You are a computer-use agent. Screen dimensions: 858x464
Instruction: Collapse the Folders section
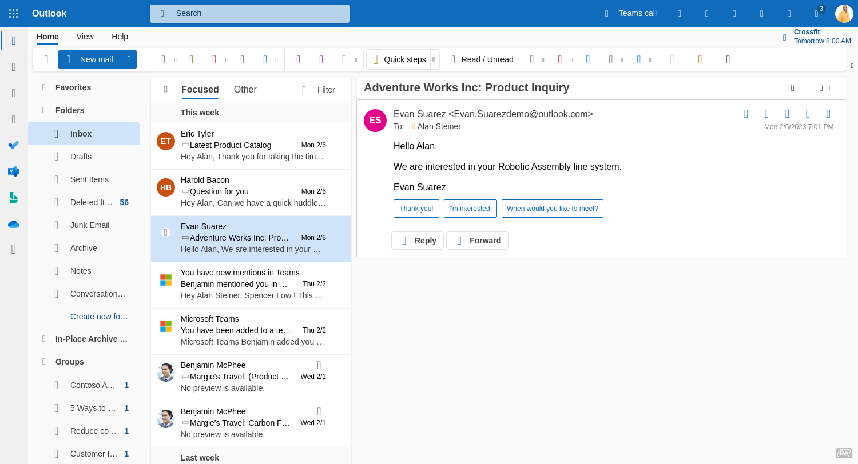(x=44, y=110)
